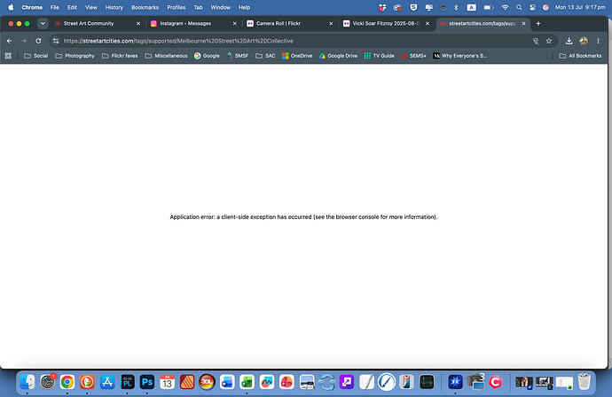
Task: Open the apps grid icon in the bookmarks bar
Action: tap(8, 56)
